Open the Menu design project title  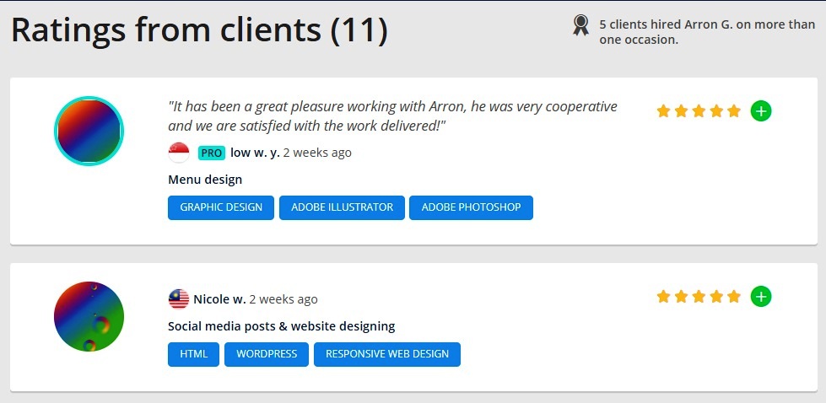(205, 180)
